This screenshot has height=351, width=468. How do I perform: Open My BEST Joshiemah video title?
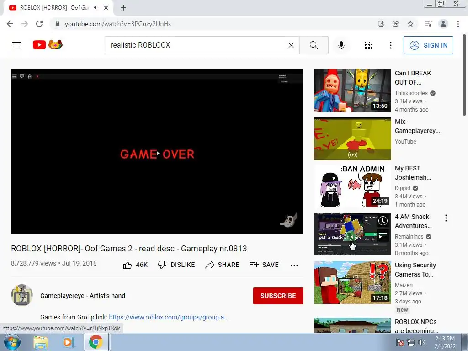point(413,173)
